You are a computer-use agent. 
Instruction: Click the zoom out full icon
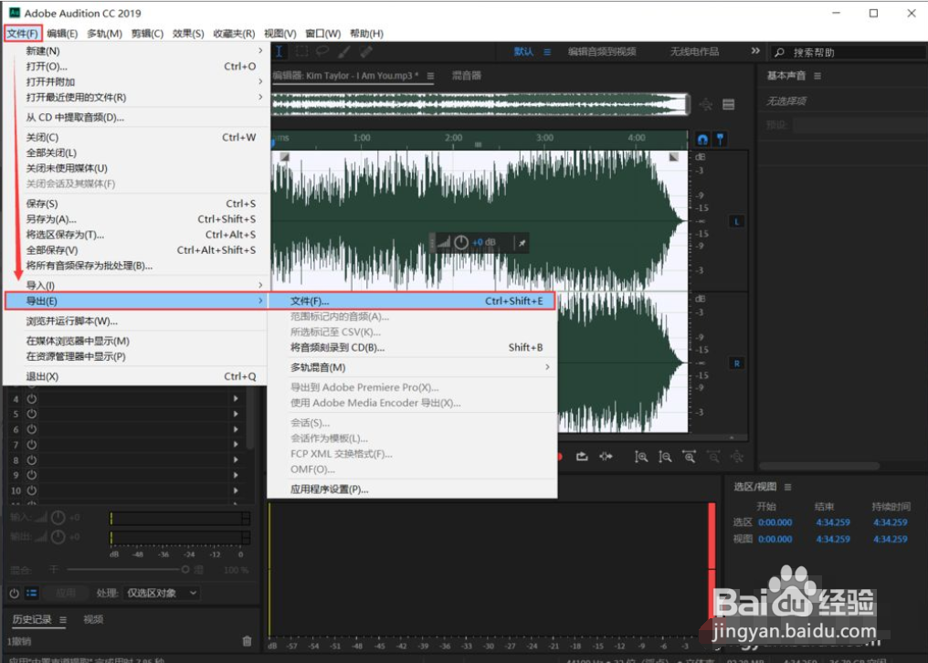click(x=737, y=457)
